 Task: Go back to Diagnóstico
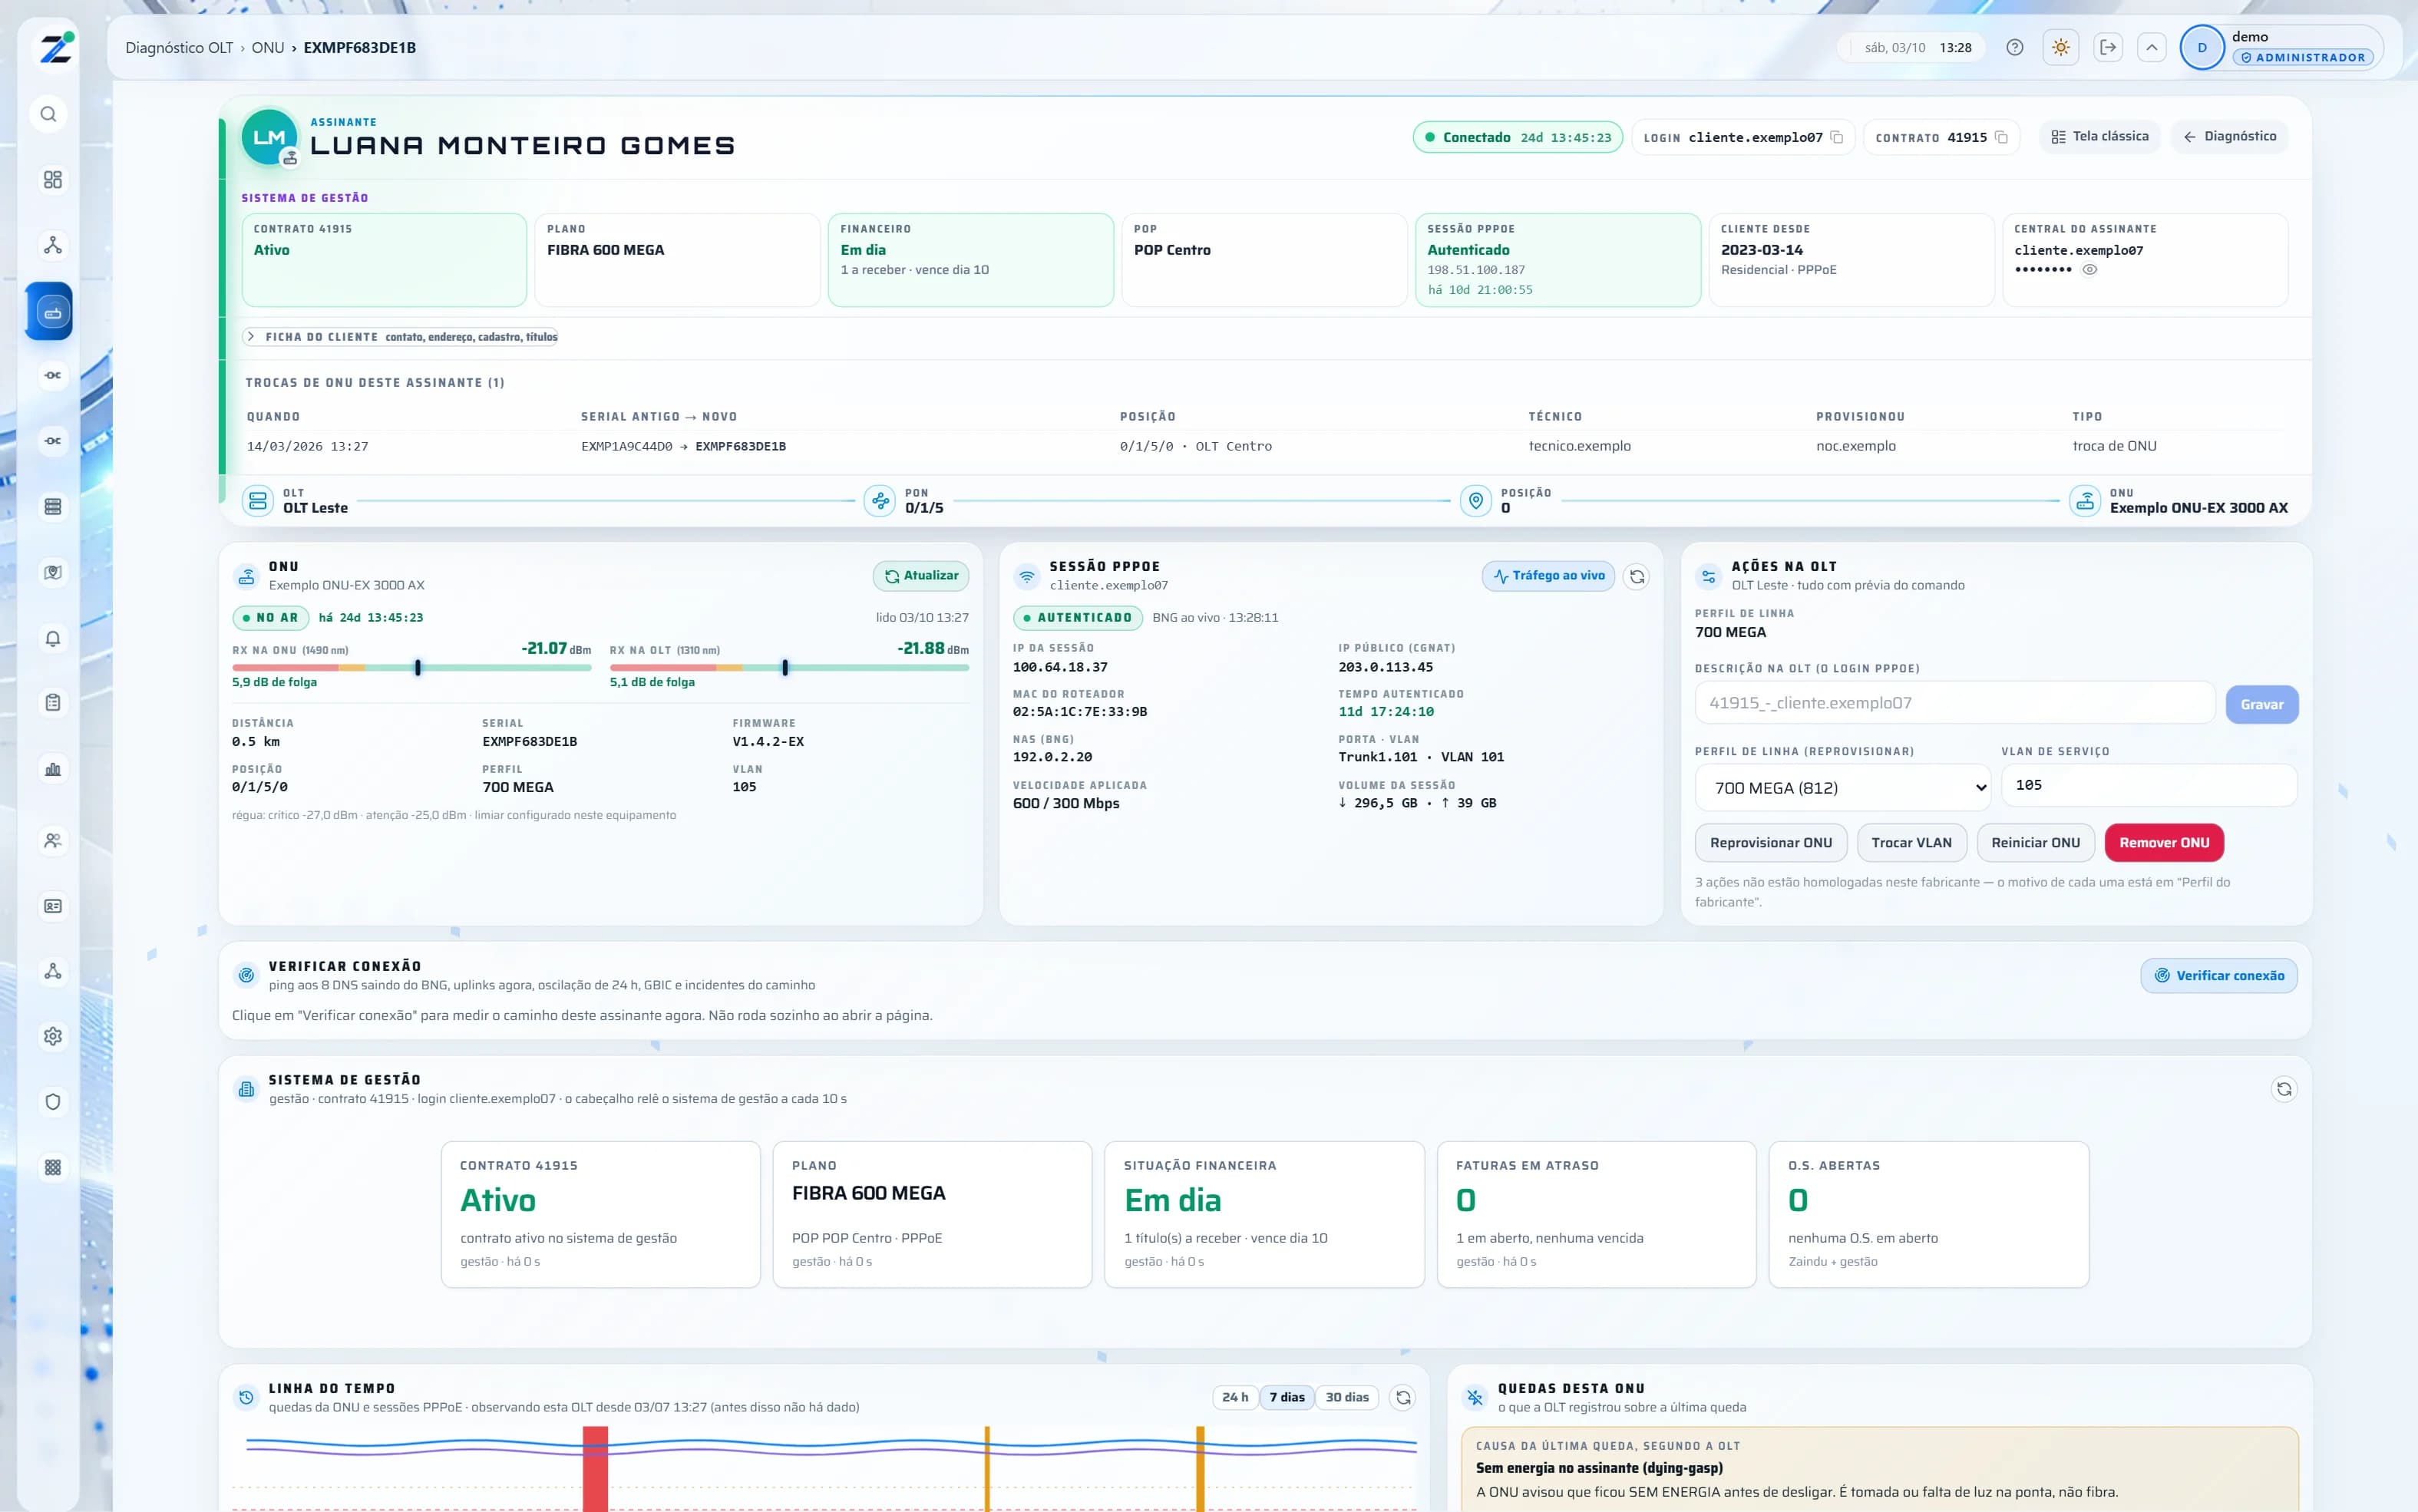pos(2229,137)
